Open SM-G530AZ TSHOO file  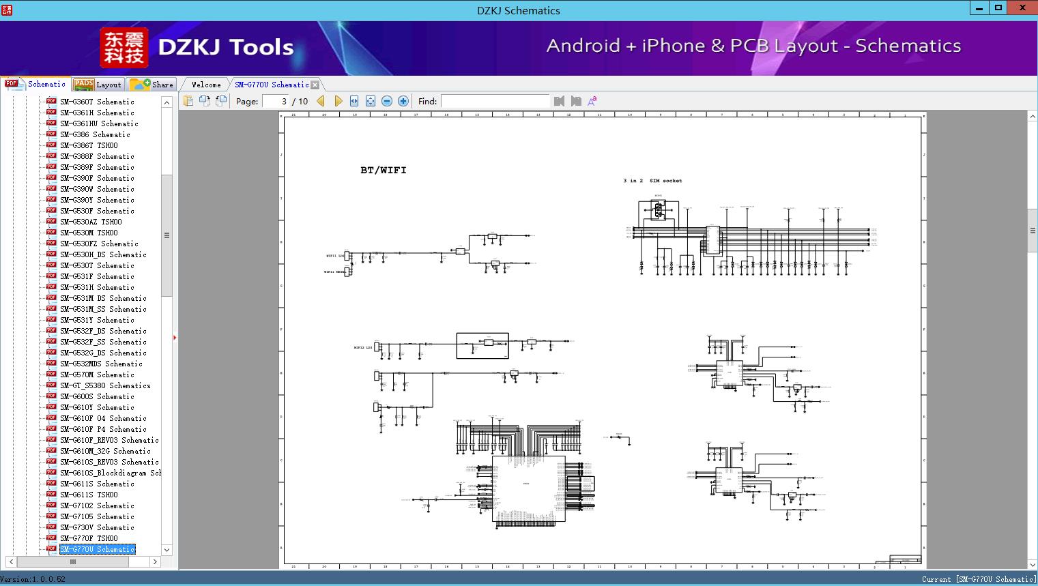coord(91,222)
